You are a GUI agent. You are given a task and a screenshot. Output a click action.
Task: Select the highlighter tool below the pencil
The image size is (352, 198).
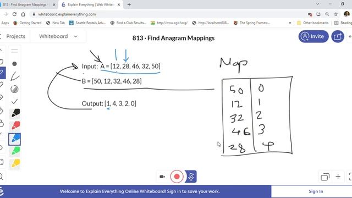tap(2, 85)
